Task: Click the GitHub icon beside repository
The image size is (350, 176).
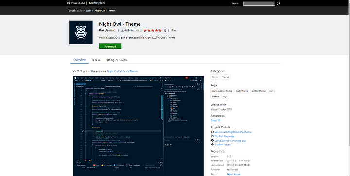Action: pyautogui.click(x=212, y=132)
